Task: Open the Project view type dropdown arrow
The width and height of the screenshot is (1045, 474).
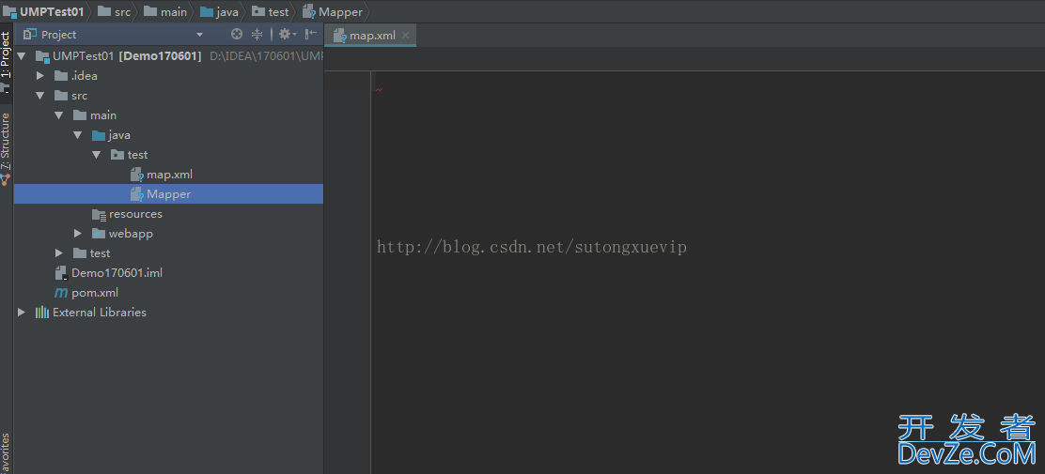Action: (199, 35)
